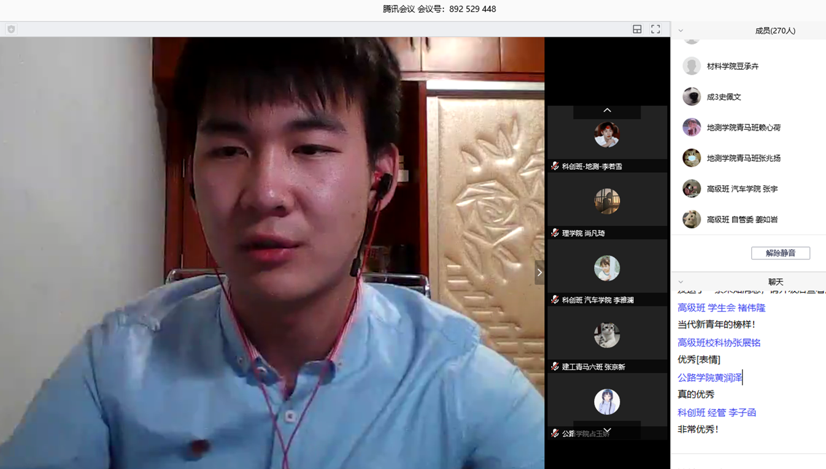Image resolution: width=826 pixels, height=469 pixels.
Task: Enter fullscreen mode with the fullscreen icon
Action: [655, 29]
